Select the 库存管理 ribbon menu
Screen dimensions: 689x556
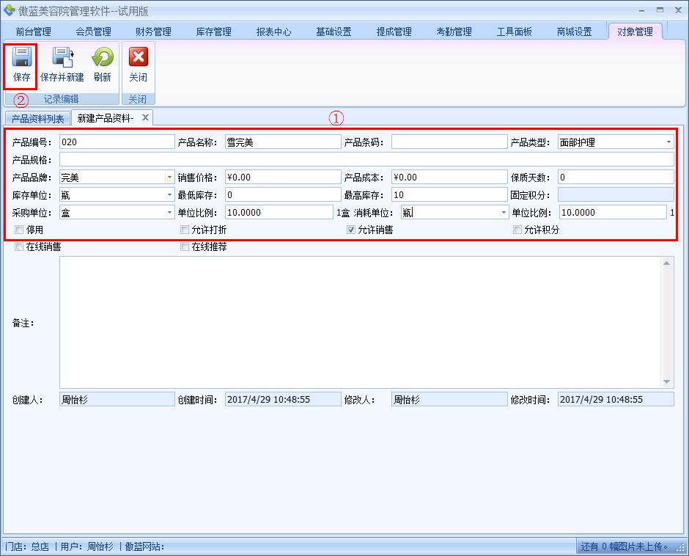tap(213, 31)
